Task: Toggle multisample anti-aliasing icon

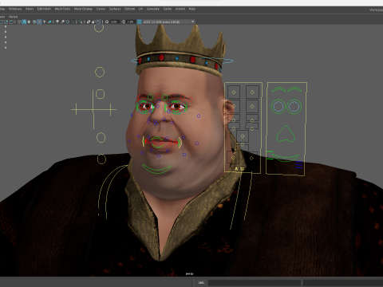Action: [68, 22]
